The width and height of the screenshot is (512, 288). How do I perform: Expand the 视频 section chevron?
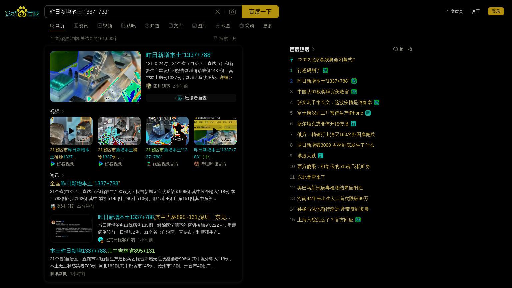pos(62,111)
